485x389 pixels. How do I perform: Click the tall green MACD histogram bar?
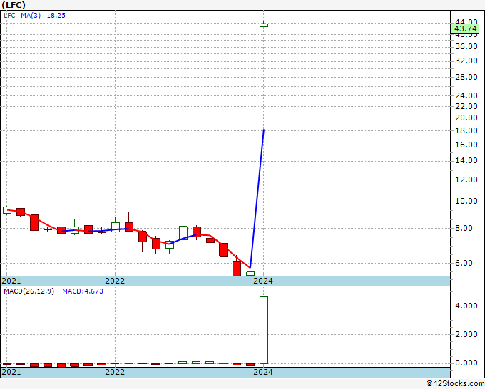tap(264, 330)
